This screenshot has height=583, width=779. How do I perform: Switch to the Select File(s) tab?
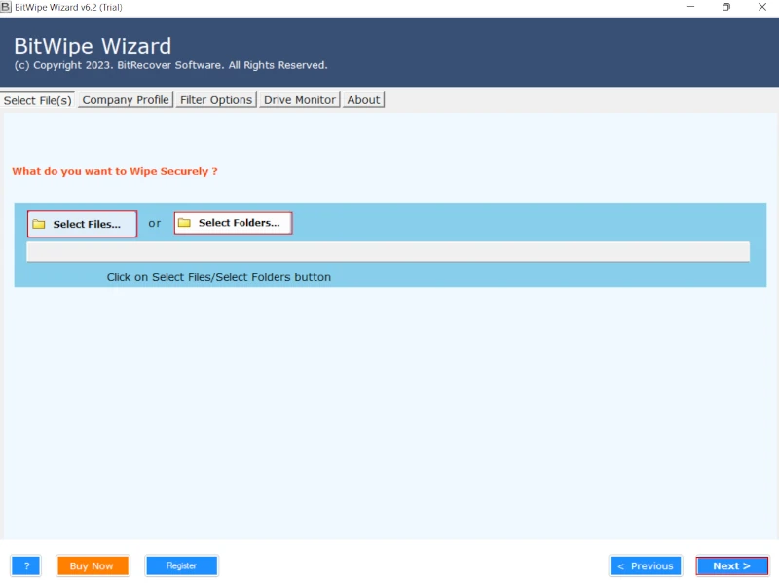38,100
